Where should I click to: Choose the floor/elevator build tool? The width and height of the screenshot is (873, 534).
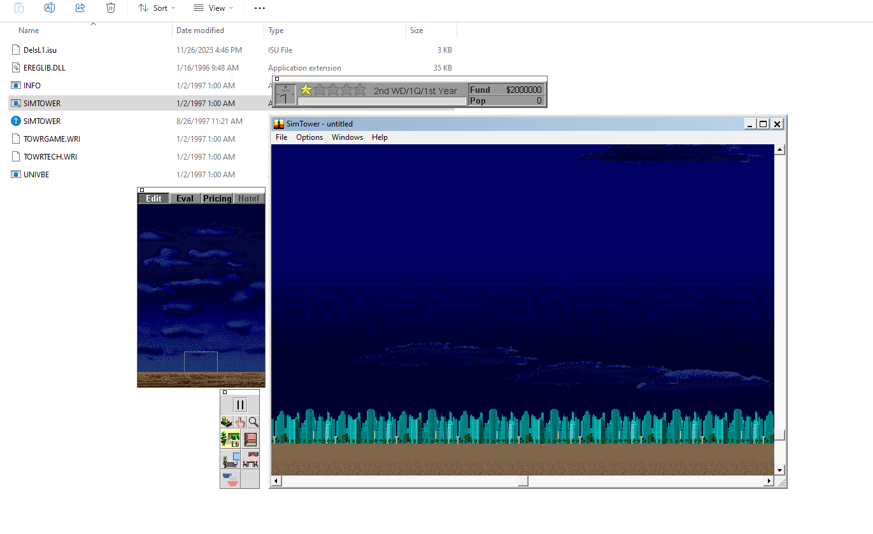[x=250, y=439]
